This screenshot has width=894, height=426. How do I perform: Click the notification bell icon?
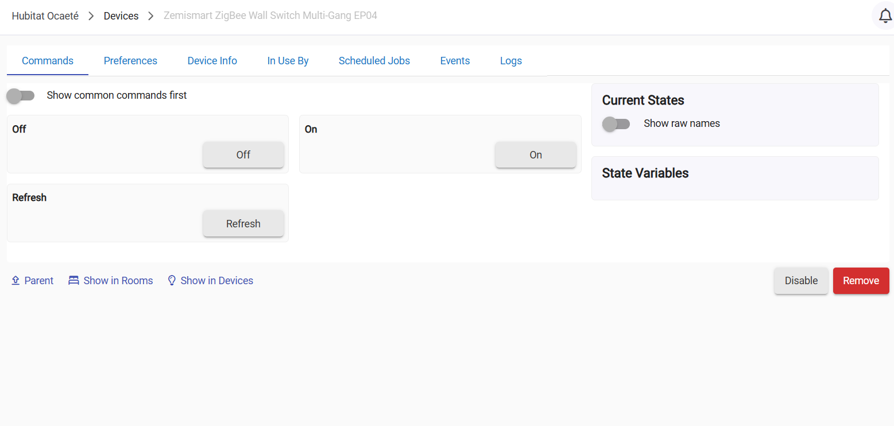885,16
